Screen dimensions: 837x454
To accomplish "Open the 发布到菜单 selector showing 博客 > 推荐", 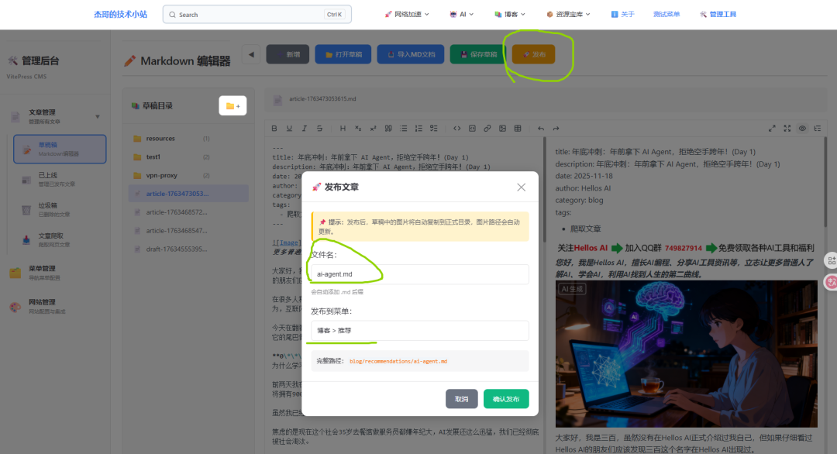I will click(x=418, y=330).
